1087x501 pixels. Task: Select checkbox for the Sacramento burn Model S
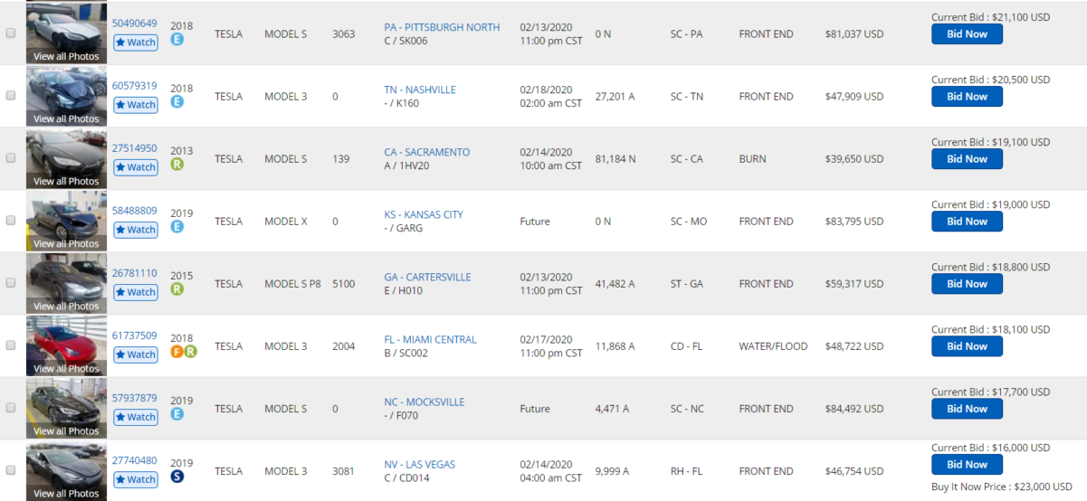pos(11,157)
